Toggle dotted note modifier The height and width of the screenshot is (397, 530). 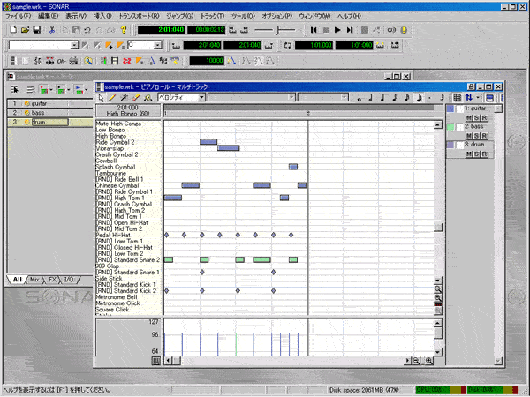429,98
